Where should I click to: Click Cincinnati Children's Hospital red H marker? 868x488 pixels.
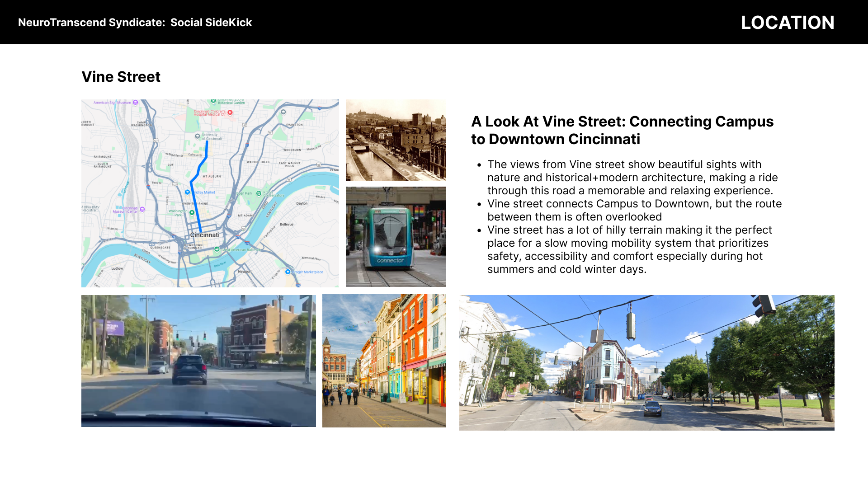pyautogui.click(x=230, y=113)
